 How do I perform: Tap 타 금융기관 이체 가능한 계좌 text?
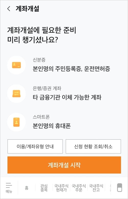(x=67, y=97)
